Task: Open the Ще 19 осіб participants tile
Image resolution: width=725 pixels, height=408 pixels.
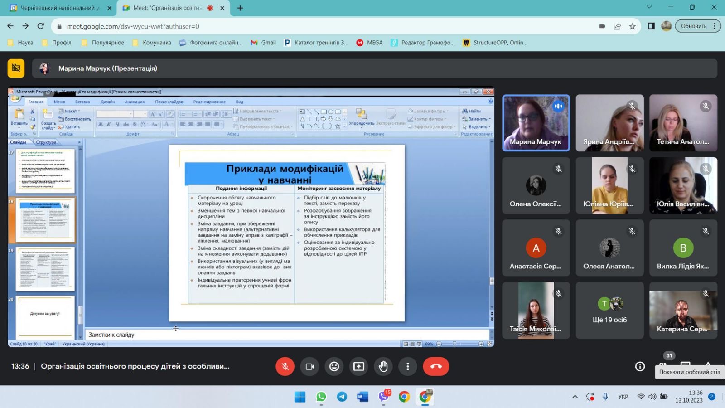Action: 610,310
